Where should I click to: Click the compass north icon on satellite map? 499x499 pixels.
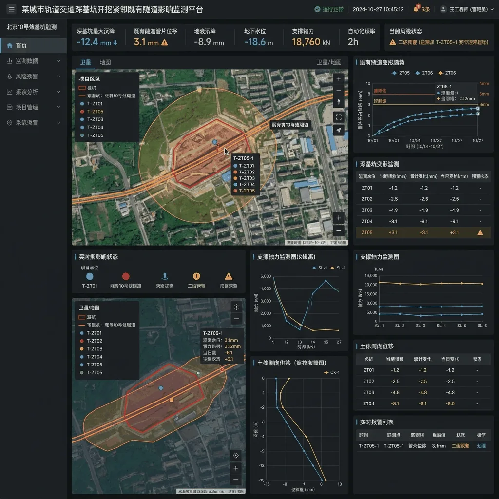point(339,102)
